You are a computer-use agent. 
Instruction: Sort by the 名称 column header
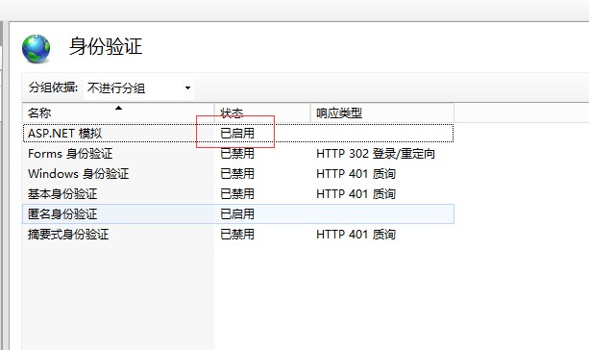coord(118,112)
